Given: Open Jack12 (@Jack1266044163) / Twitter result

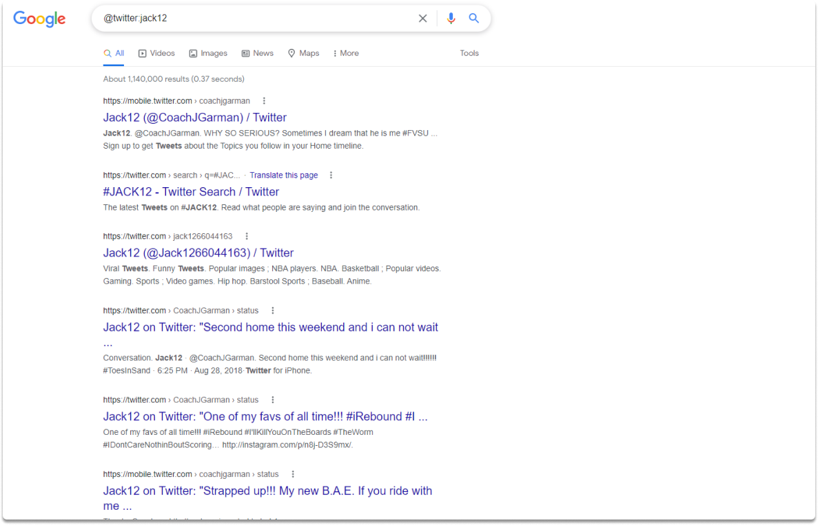Looking at the screenshot, I should (x=198, y=253).
